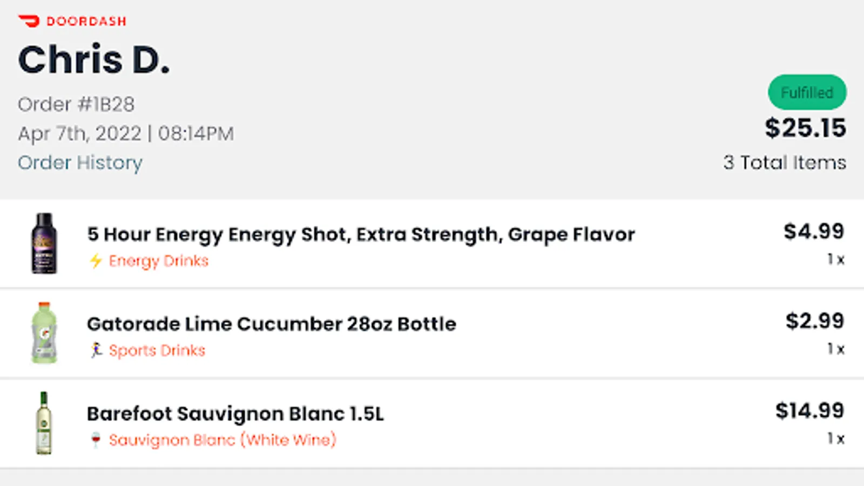Select the 5 Hour Energy bottle thumbnail
Viewport: 864px width, 486px height.
(44, 244)
